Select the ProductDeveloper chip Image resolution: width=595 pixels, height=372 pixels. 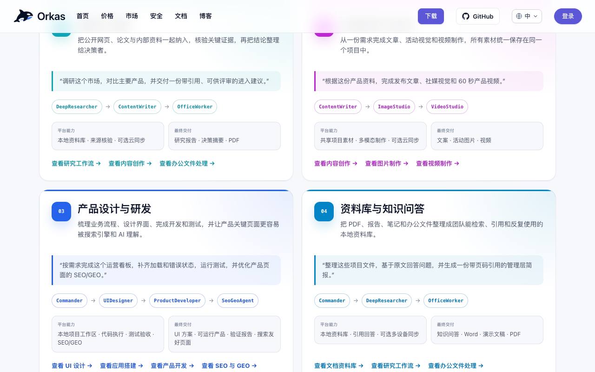[178, 301]
